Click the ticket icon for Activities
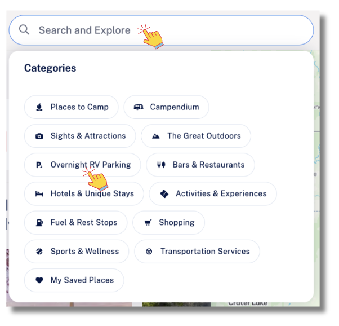The width and height of the screenshot is (339, 326). 164,193
